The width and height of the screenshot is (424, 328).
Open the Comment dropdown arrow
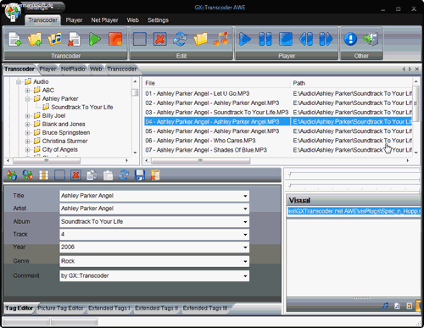coord(245,276)
